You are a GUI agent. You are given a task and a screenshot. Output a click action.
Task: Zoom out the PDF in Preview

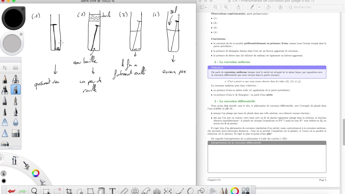[x=215, y=7]
